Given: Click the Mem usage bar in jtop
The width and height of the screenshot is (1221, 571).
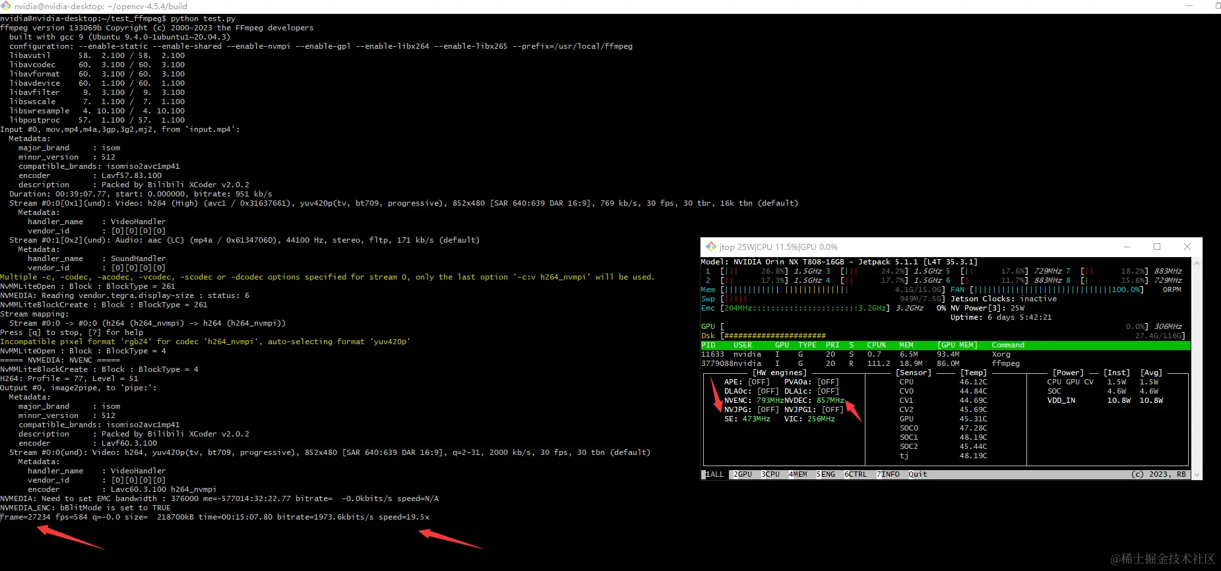Looking at the screenshot, I should (x=833, y=289).
